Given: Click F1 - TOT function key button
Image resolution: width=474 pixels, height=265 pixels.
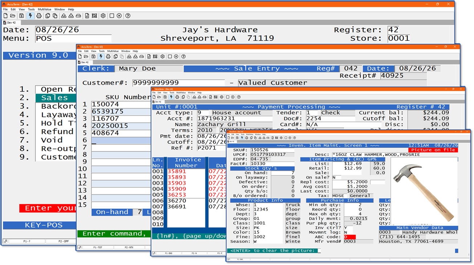Looking at the screenshot, I should 98,248.
